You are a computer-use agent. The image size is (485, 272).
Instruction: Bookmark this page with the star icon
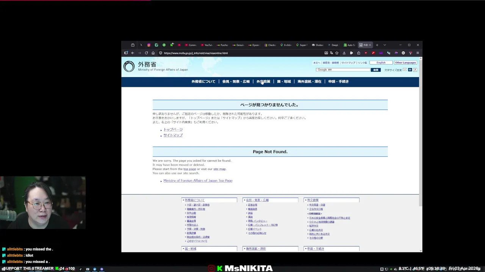[x=337, y=53]
